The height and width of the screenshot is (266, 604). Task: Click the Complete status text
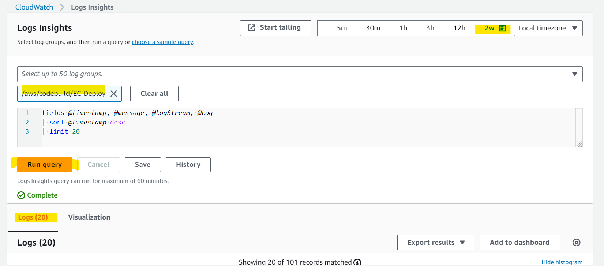click(42, 195)
